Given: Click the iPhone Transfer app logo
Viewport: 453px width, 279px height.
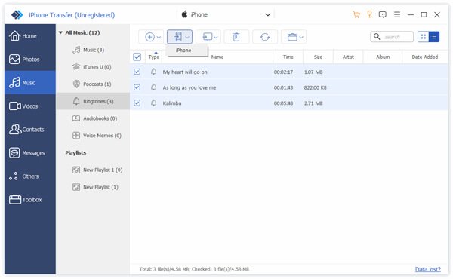Looking at the screenshot, I should [x=17, y=14].
